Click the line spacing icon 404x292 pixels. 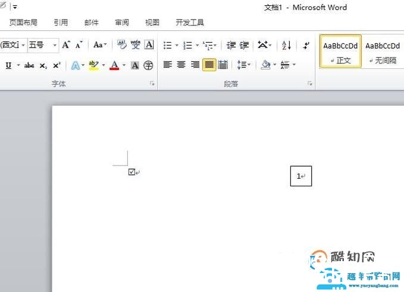pos(242,65)
